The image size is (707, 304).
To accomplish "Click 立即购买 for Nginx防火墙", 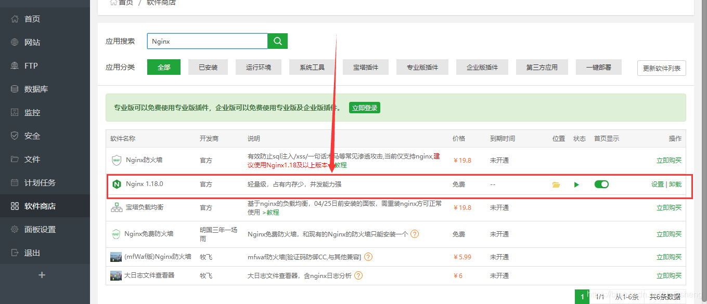I will point(669,161).
